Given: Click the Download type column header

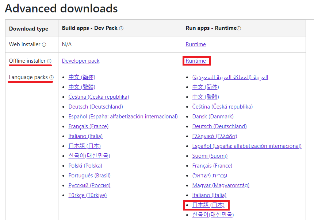Looking at the screenshot, I should pos(28,28).
